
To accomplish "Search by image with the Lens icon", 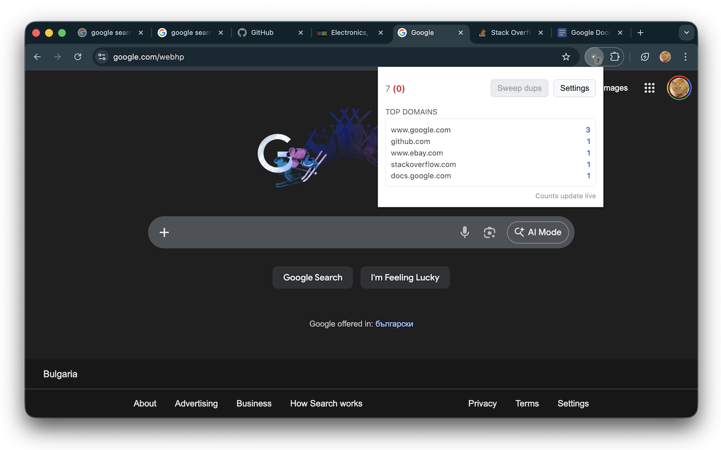I will 489,232.
